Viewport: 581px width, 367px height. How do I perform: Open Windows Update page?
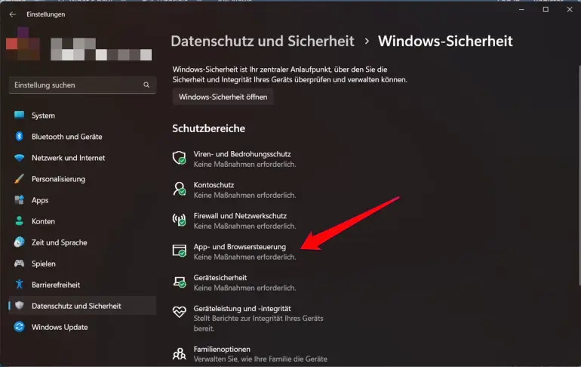point(82,326)
